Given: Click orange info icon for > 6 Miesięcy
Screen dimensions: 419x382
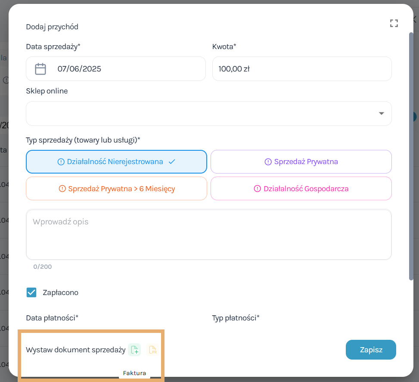Looking at the screenshot, I should point(62,189).
